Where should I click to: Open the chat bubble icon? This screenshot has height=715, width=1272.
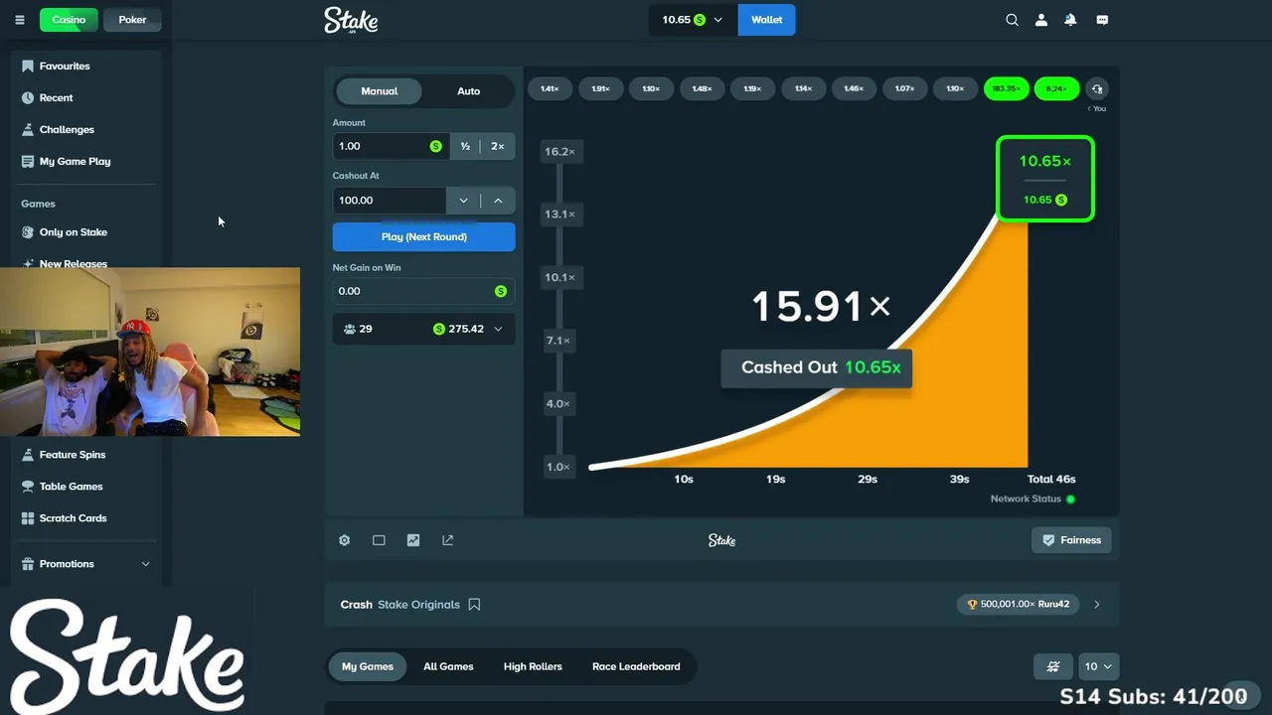click(1102, 20)
